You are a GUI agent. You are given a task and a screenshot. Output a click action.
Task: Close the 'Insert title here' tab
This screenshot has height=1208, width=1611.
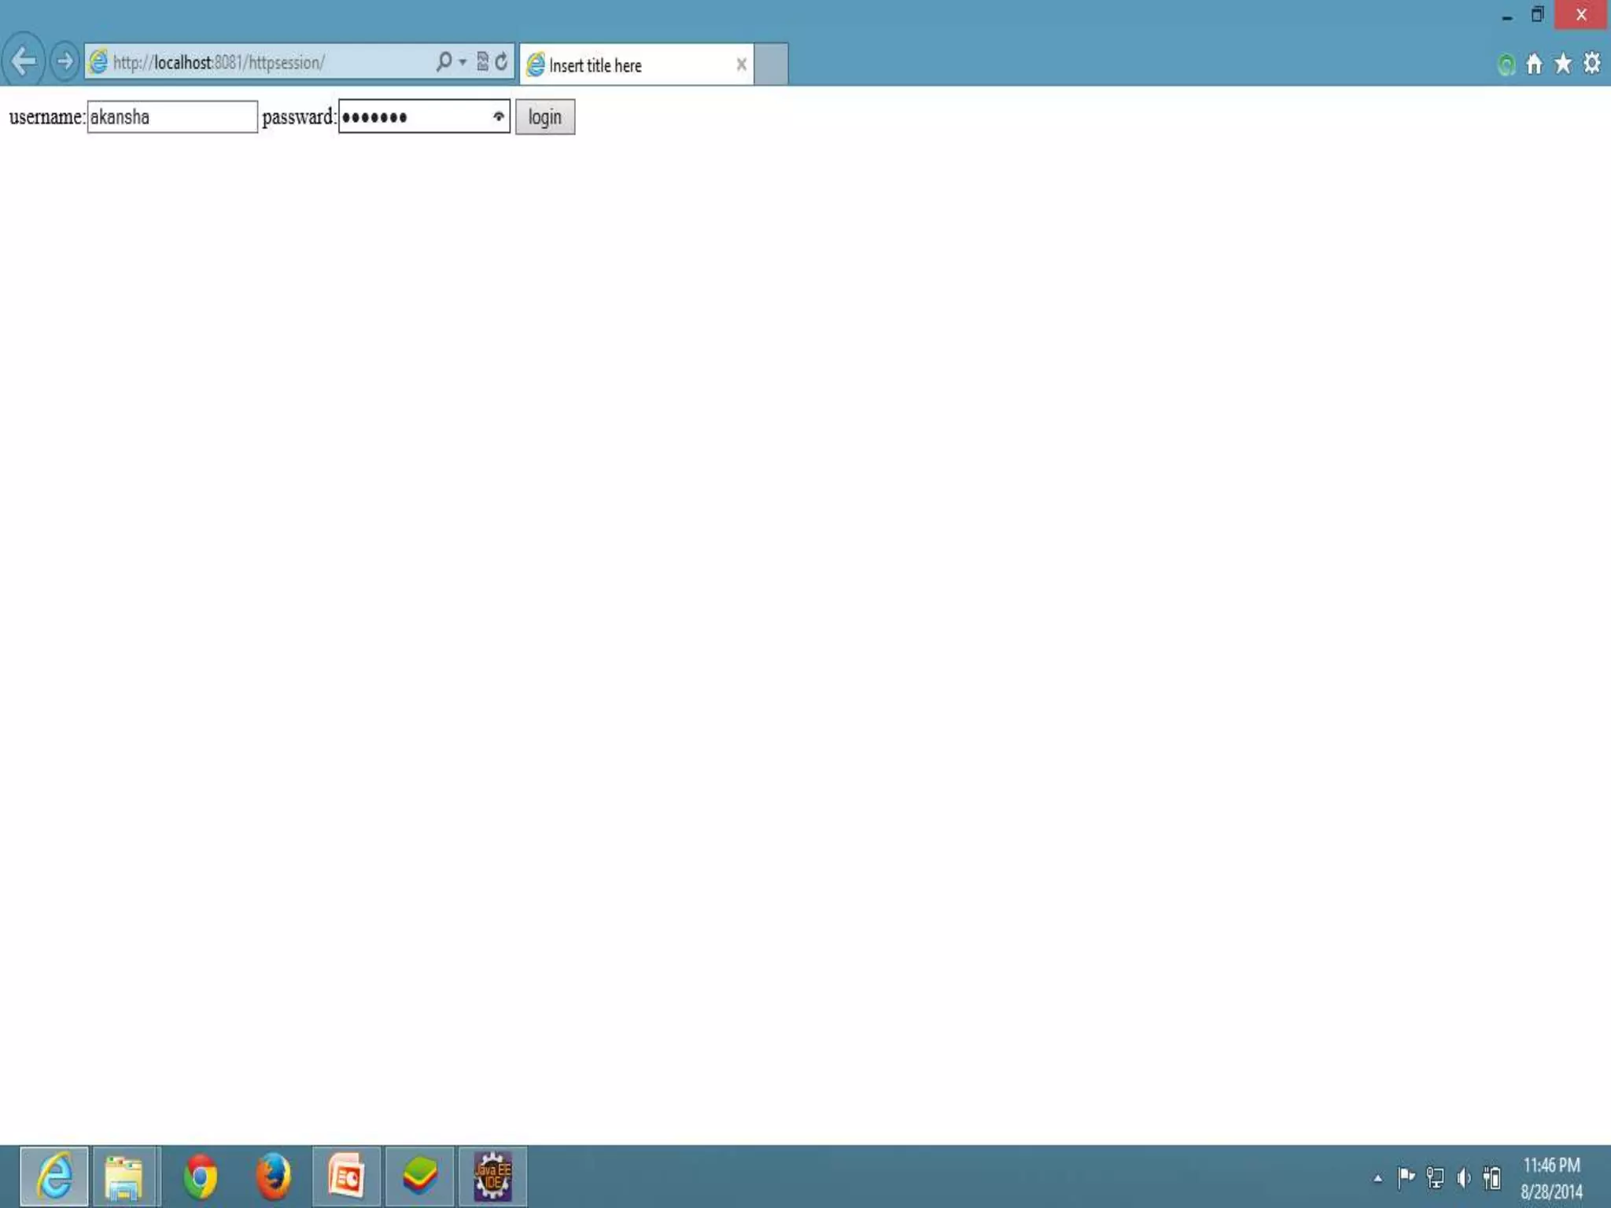(741, 64)
